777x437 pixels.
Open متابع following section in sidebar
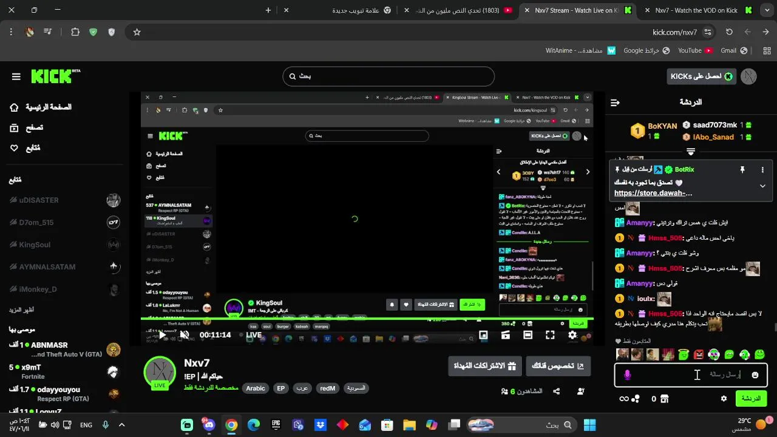coord(25,148)
